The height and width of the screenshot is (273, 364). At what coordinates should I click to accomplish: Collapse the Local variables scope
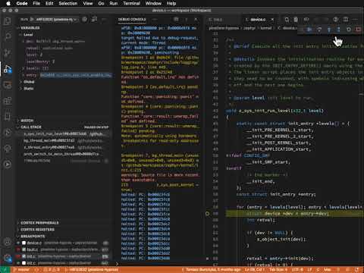click(x=28, y=35)
